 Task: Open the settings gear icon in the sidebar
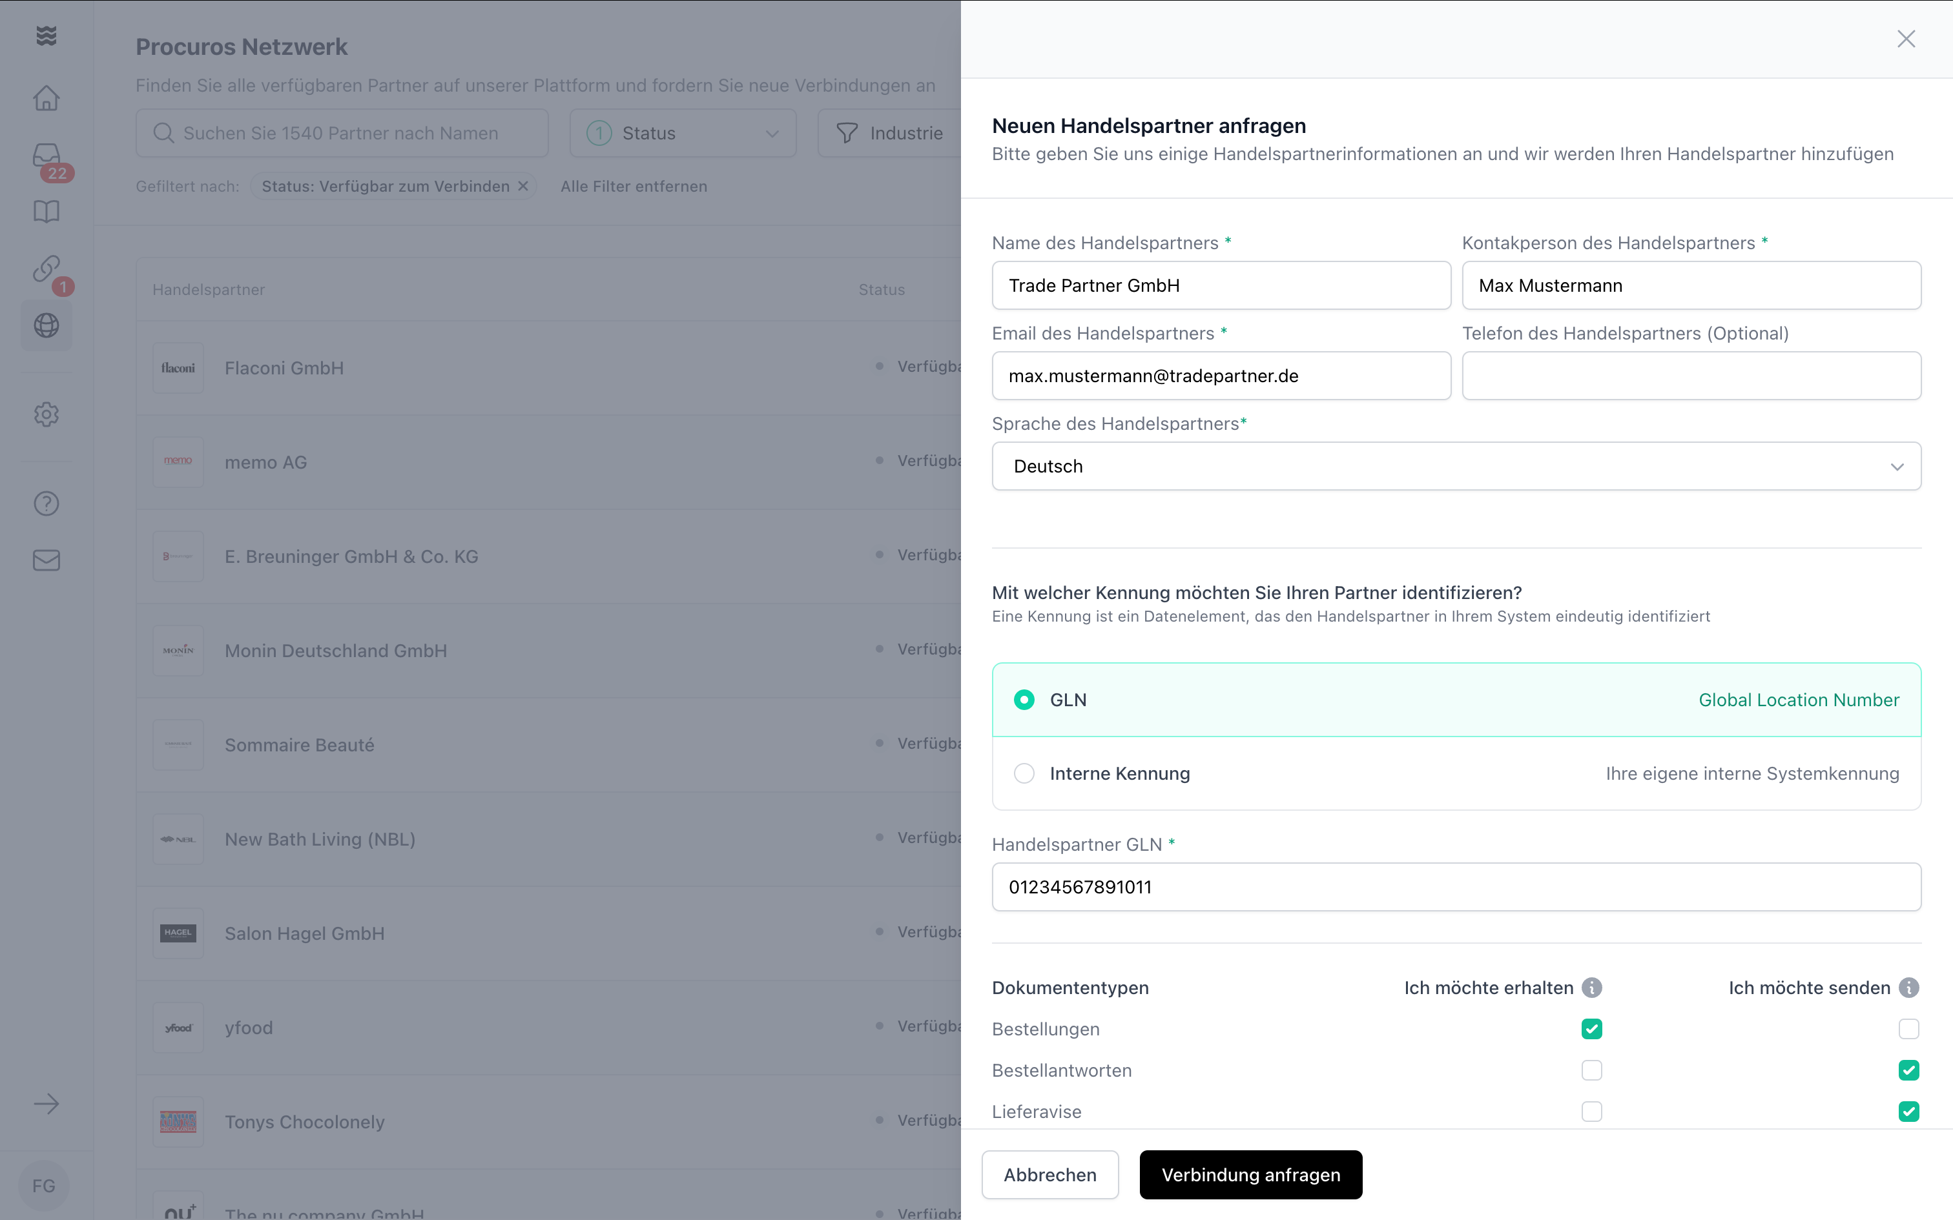pos(46,414)
